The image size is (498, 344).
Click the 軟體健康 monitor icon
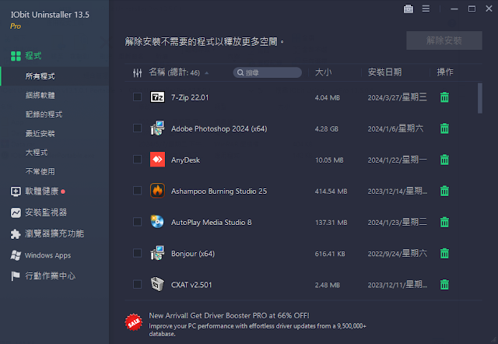click(16, 191)
